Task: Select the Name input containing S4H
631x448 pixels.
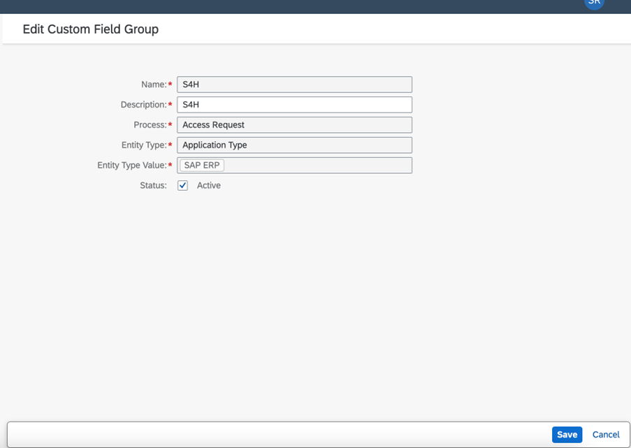Action: coord(293,84)
